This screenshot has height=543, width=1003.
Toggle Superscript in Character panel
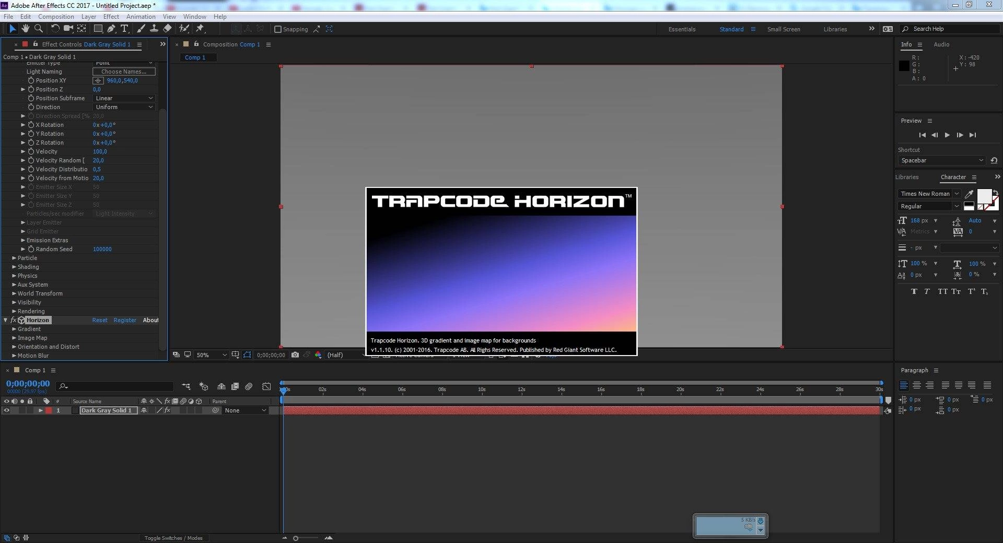tap(972, 291)
